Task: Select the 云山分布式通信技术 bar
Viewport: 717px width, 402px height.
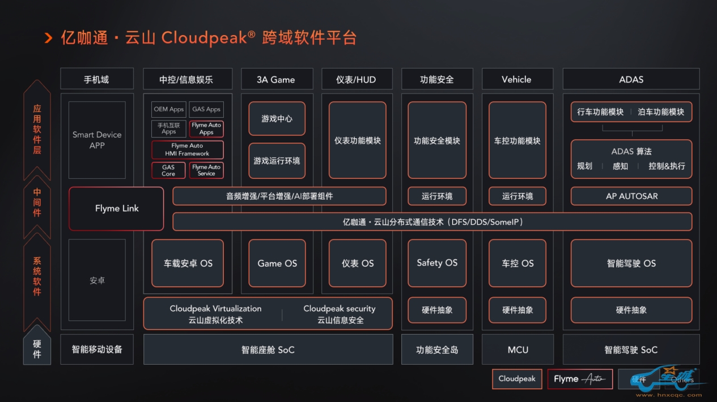Action: [432, 222]
